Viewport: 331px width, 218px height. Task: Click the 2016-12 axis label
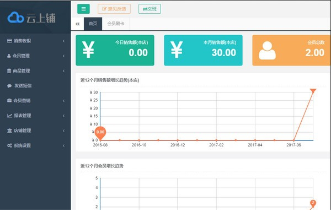coord(178,145)
